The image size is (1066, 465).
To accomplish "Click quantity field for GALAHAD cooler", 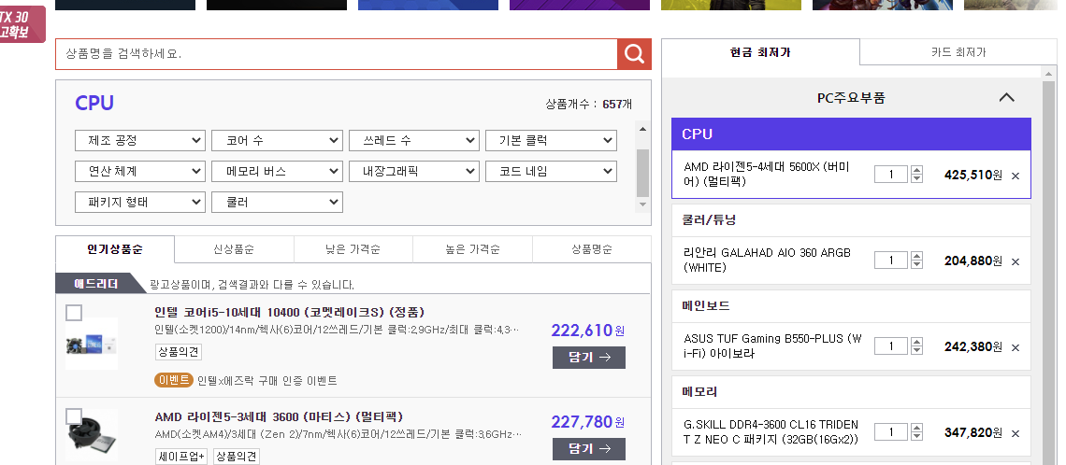I will (890, 261).
